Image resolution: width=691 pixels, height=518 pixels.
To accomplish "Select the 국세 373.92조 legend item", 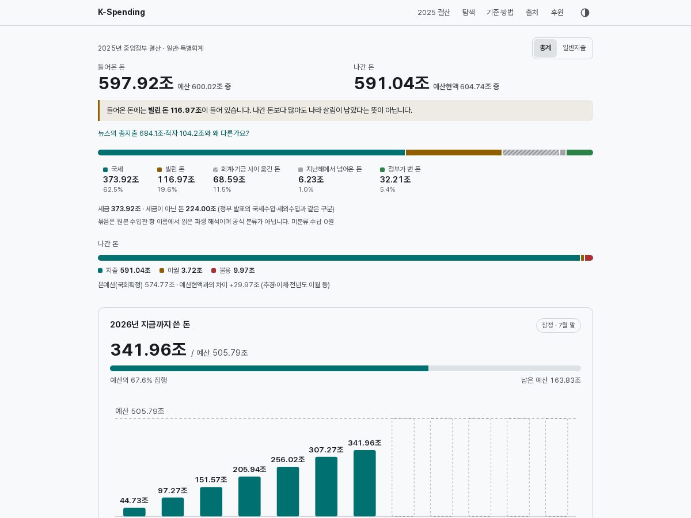I will (x=122, y=180).
